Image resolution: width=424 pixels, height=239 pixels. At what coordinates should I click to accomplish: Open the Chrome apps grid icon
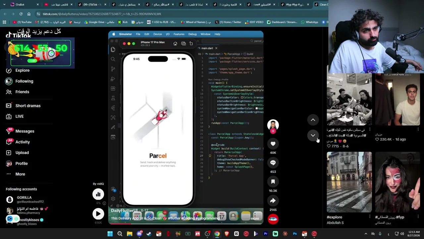click(x=4, y=22)
